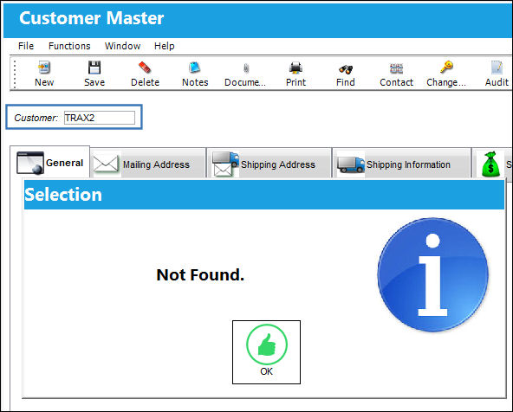The image size is (513, 412).
Task: Open the Window menu
Action: [x=122, y=46]
